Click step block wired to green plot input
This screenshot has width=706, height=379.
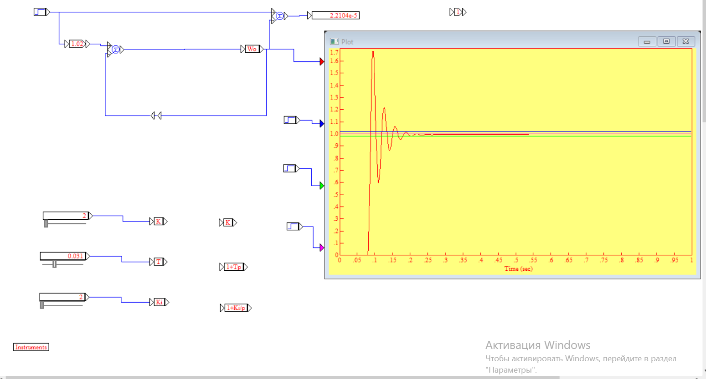point(290,168)
